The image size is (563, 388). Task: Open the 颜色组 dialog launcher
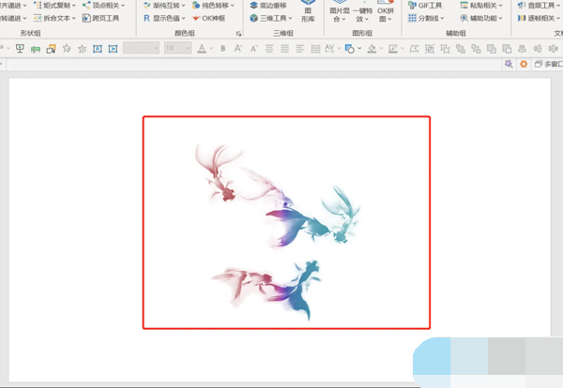(x=238, y=33)
